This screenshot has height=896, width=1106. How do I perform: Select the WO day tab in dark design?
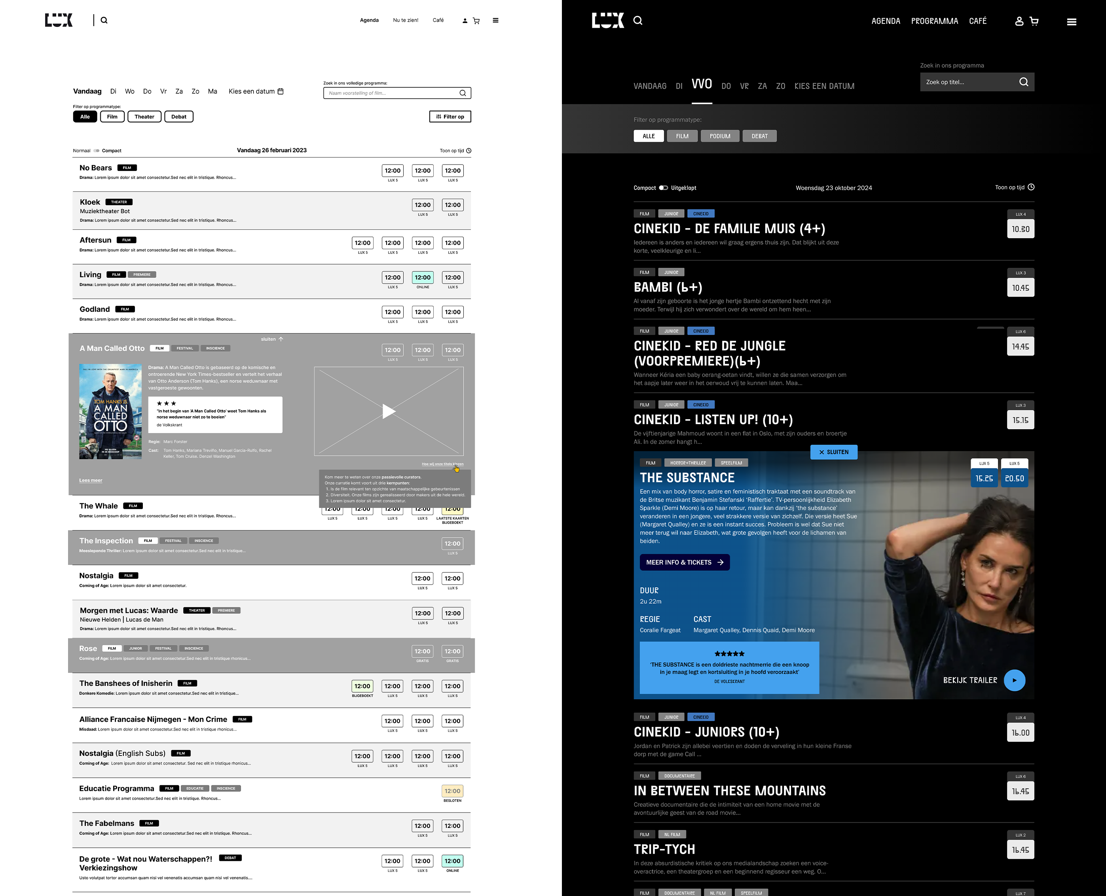702,84
